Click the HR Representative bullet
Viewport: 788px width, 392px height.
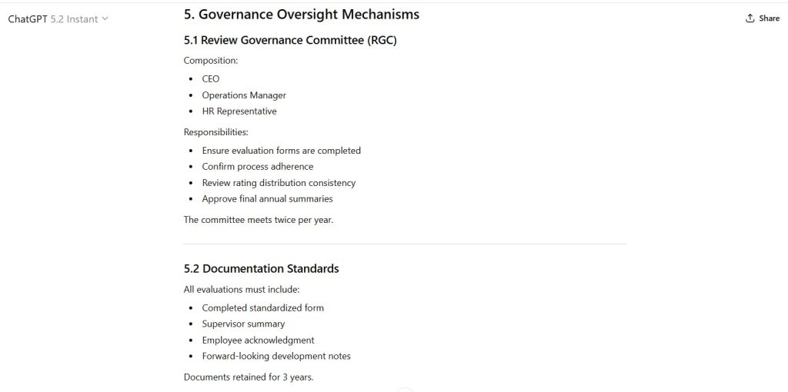pos(239,111)
